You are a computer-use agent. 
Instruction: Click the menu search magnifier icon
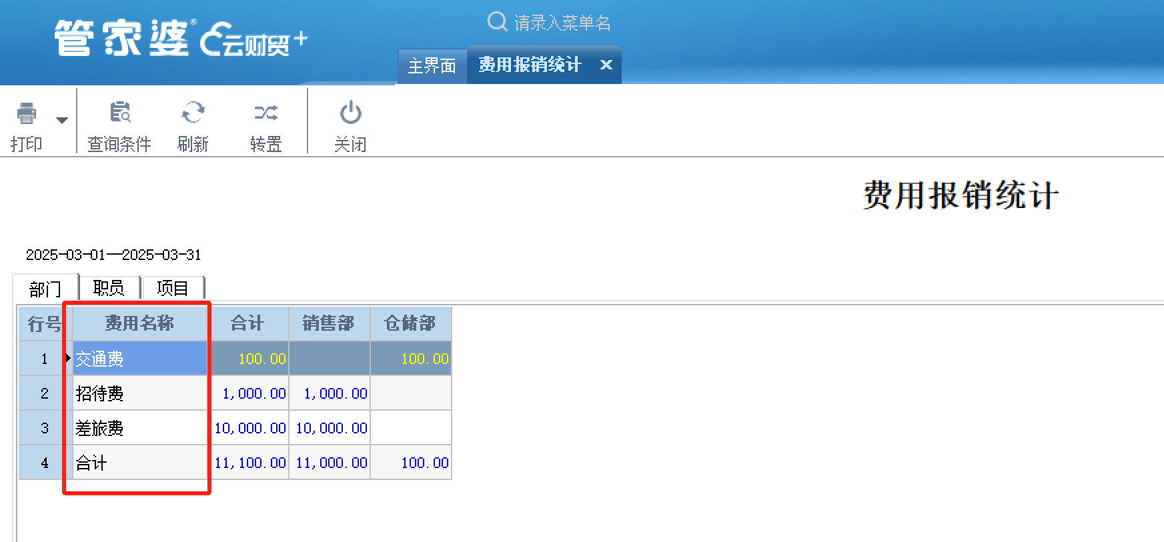[497, 22]
